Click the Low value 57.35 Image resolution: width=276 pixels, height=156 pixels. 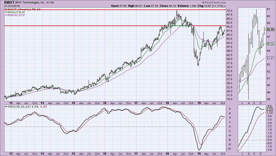(155, 6)
